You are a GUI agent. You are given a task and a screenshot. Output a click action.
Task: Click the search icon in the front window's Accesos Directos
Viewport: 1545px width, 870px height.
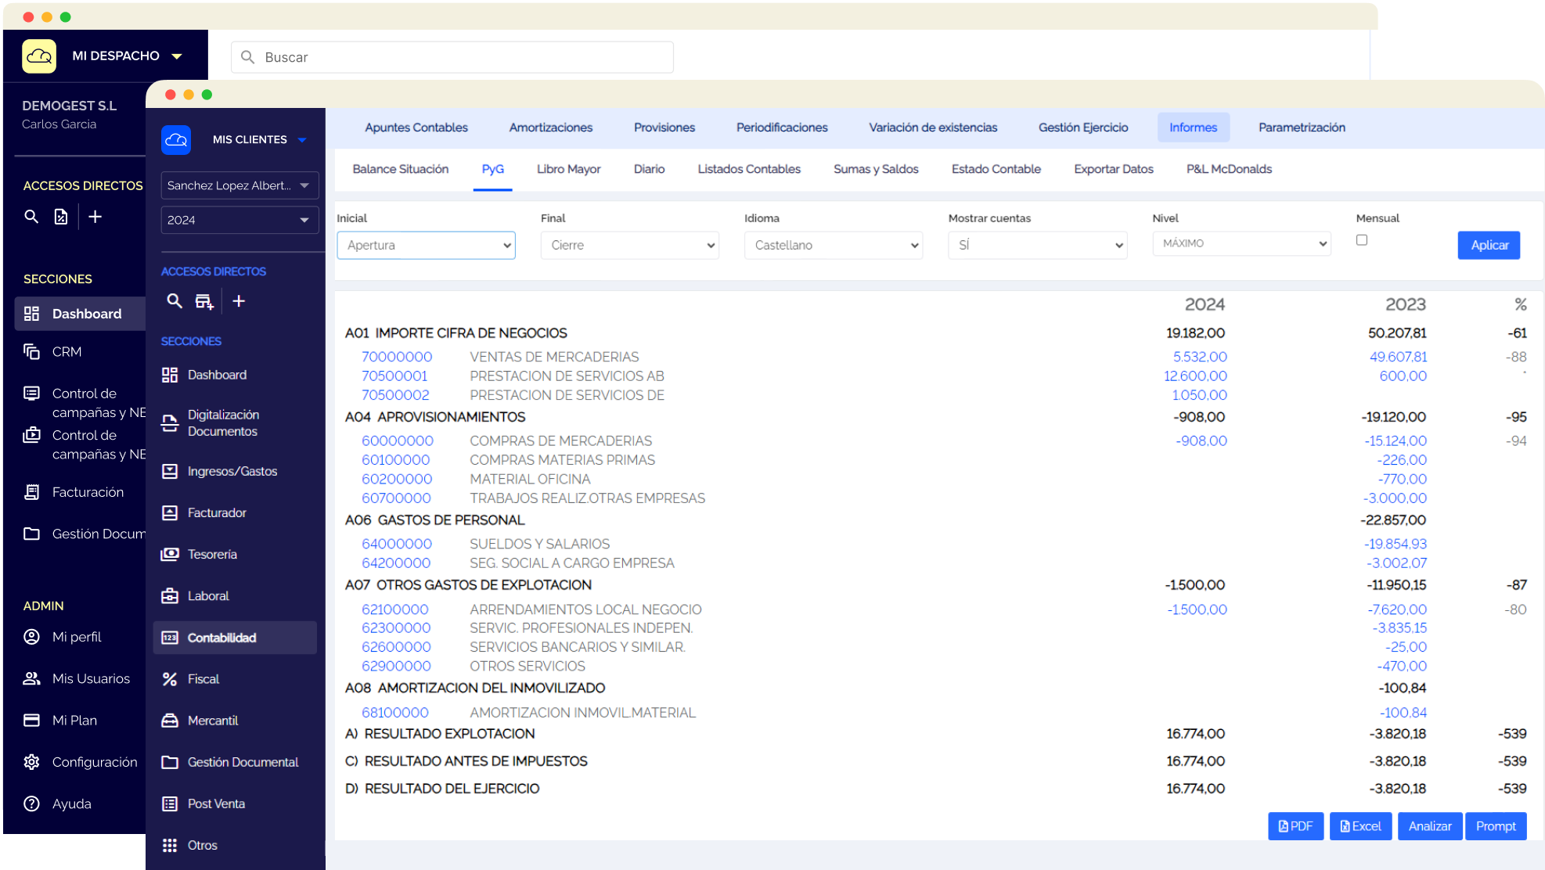point(175,301)
